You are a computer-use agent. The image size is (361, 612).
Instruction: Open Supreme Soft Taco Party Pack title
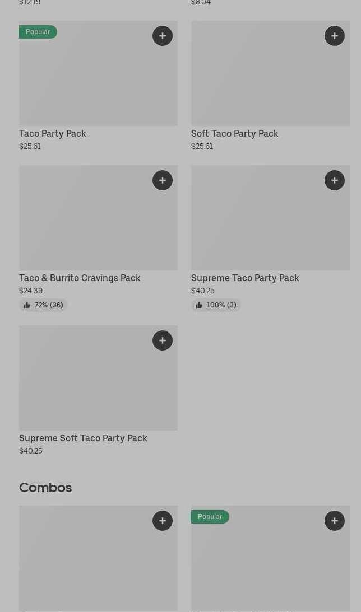coord(83,438)
